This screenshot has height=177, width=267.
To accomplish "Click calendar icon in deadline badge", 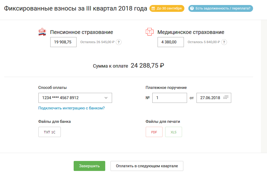I will click(153, 8).
